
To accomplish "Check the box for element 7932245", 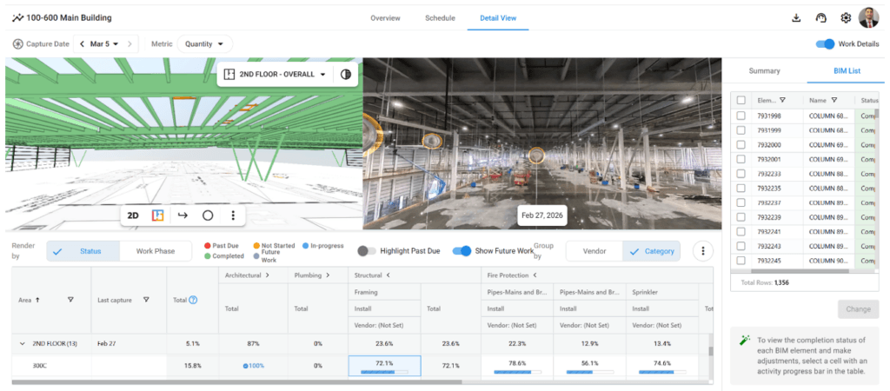I will (741, 261).
